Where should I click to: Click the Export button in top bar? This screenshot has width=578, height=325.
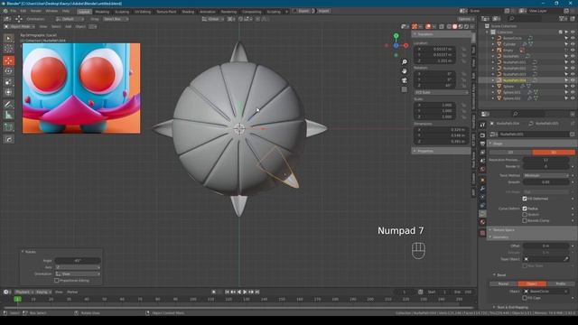(x=303, y=11)
